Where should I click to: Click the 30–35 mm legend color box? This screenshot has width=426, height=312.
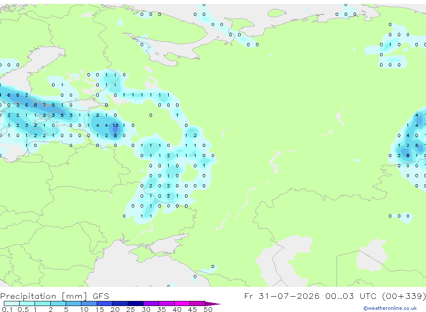click(x=151, y=303)
